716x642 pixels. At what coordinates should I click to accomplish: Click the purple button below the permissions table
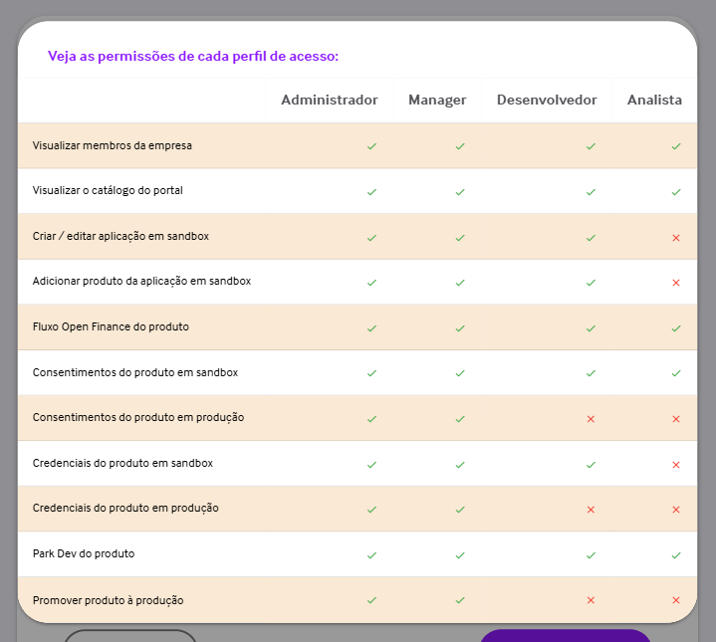566,636
